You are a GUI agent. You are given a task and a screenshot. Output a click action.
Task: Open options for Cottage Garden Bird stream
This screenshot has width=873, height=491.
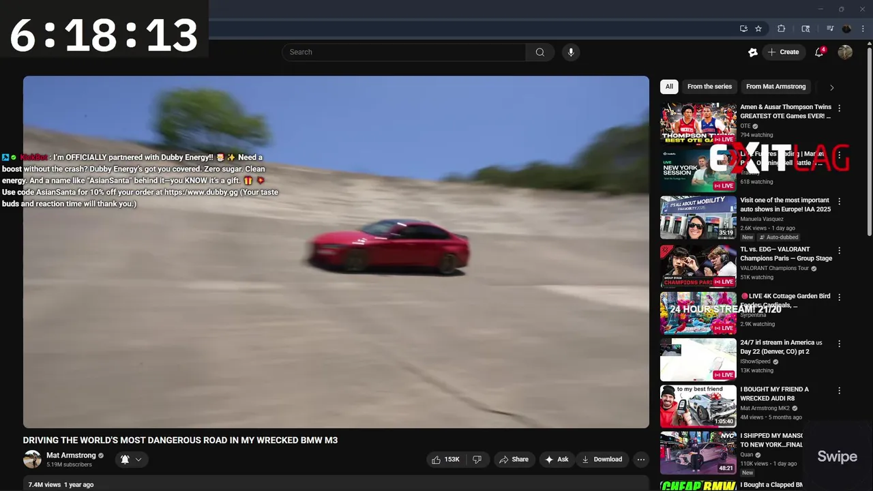pyautogui.click(x=839, y=297)
